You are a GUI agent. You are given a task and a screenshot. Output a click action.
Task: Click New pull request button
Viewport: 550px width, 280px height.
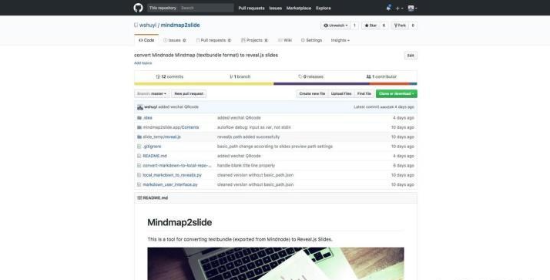click(189, 94)
